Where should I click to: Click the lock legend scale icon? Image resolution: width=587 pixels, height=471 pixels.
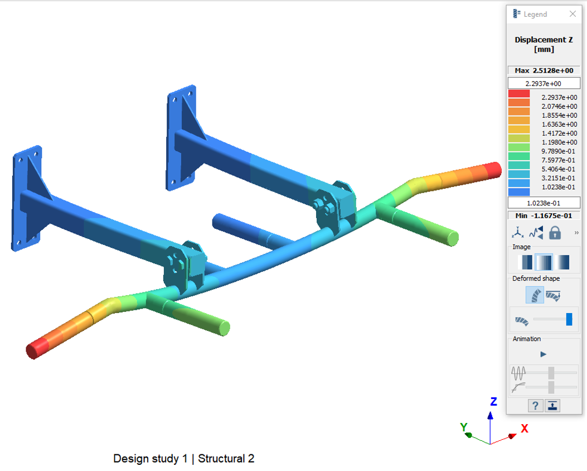pos(555,233)
